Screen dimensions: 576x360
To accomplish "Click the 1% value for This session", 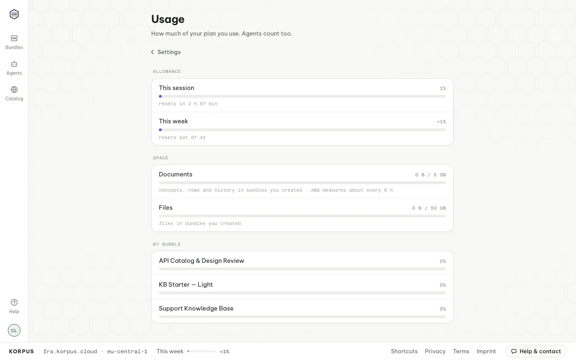I will click(443, 89).
